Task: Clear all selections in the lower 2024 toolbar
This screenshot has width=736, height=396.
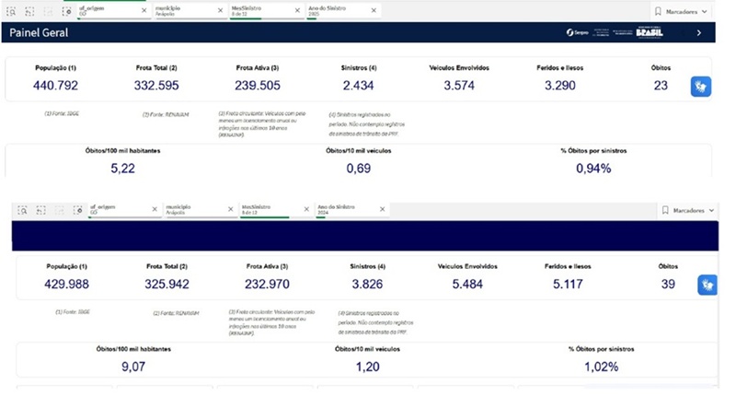Action: (80, 210)
